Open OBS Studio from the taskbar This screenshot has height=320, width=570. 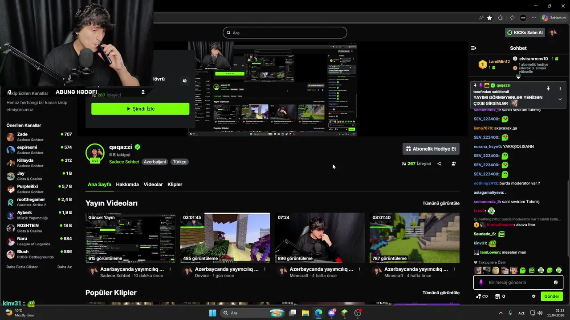tap(358, 313)
